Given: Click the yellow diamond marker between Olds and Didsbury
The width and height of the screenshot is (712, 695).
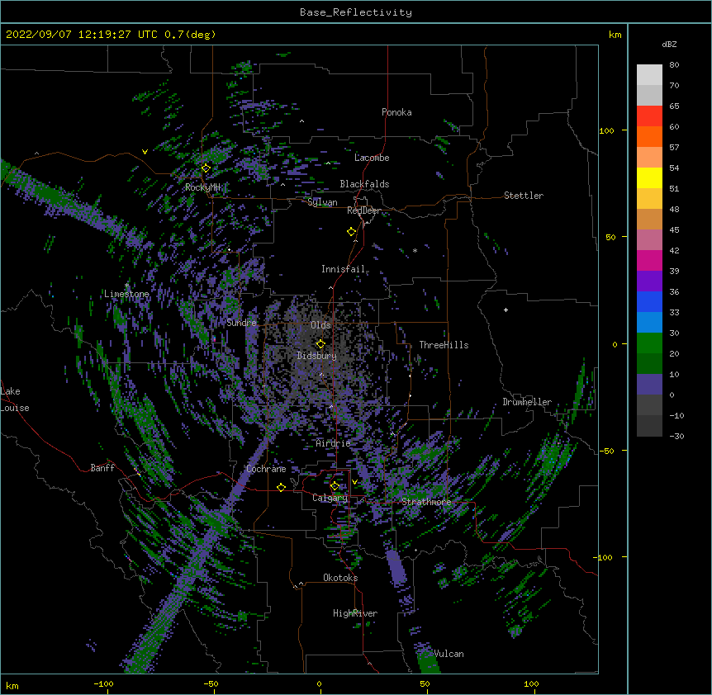Looking at the screenshot, I should click(320, 344).
